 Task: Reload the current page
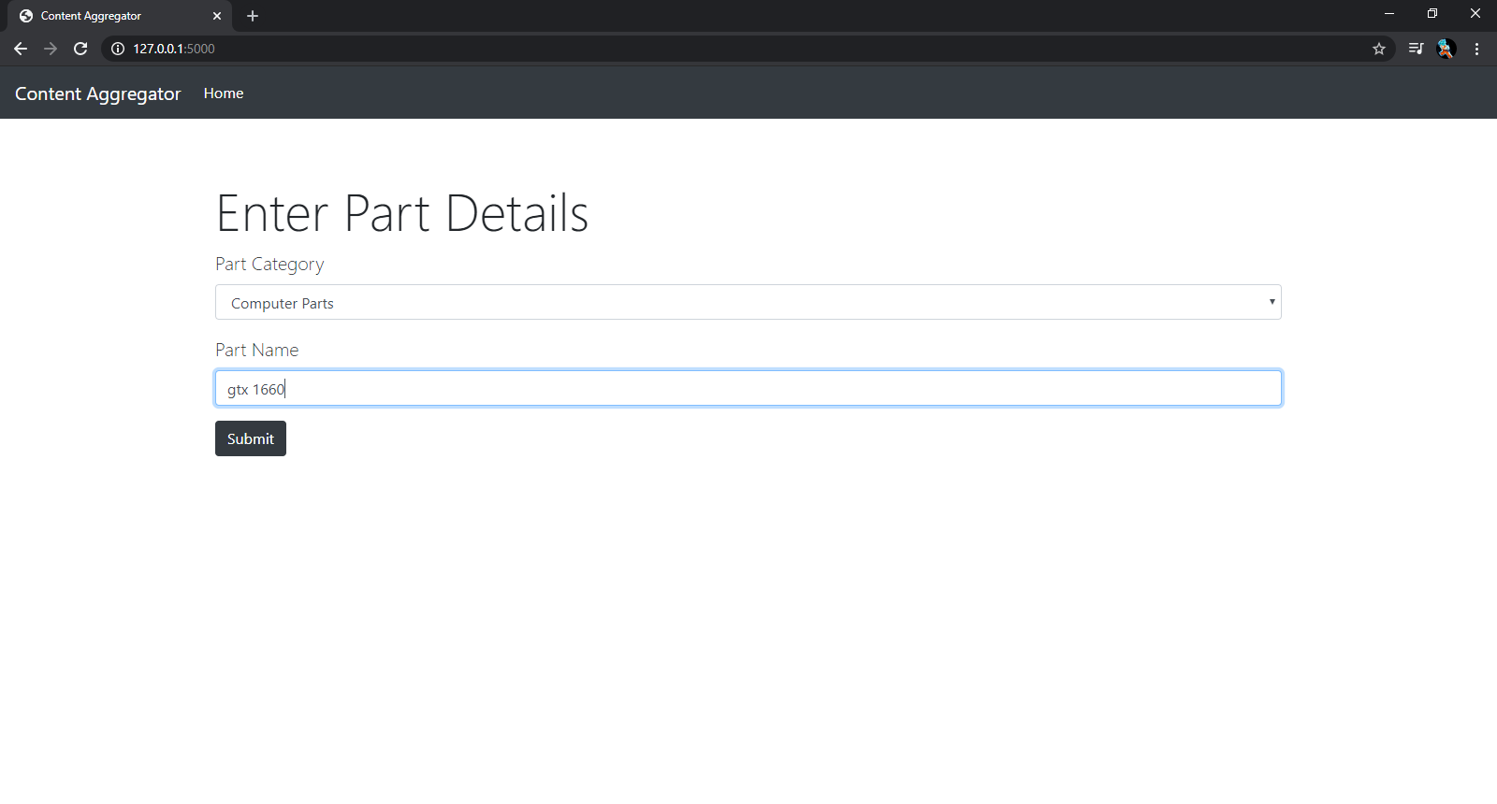pos(80,49)
